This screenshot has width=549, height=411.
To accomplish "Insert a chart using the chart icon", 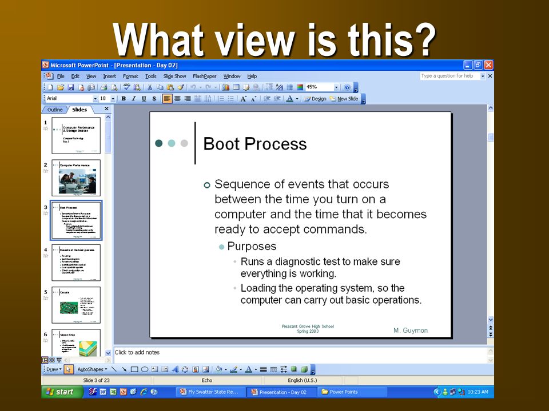I will [226, 87].
